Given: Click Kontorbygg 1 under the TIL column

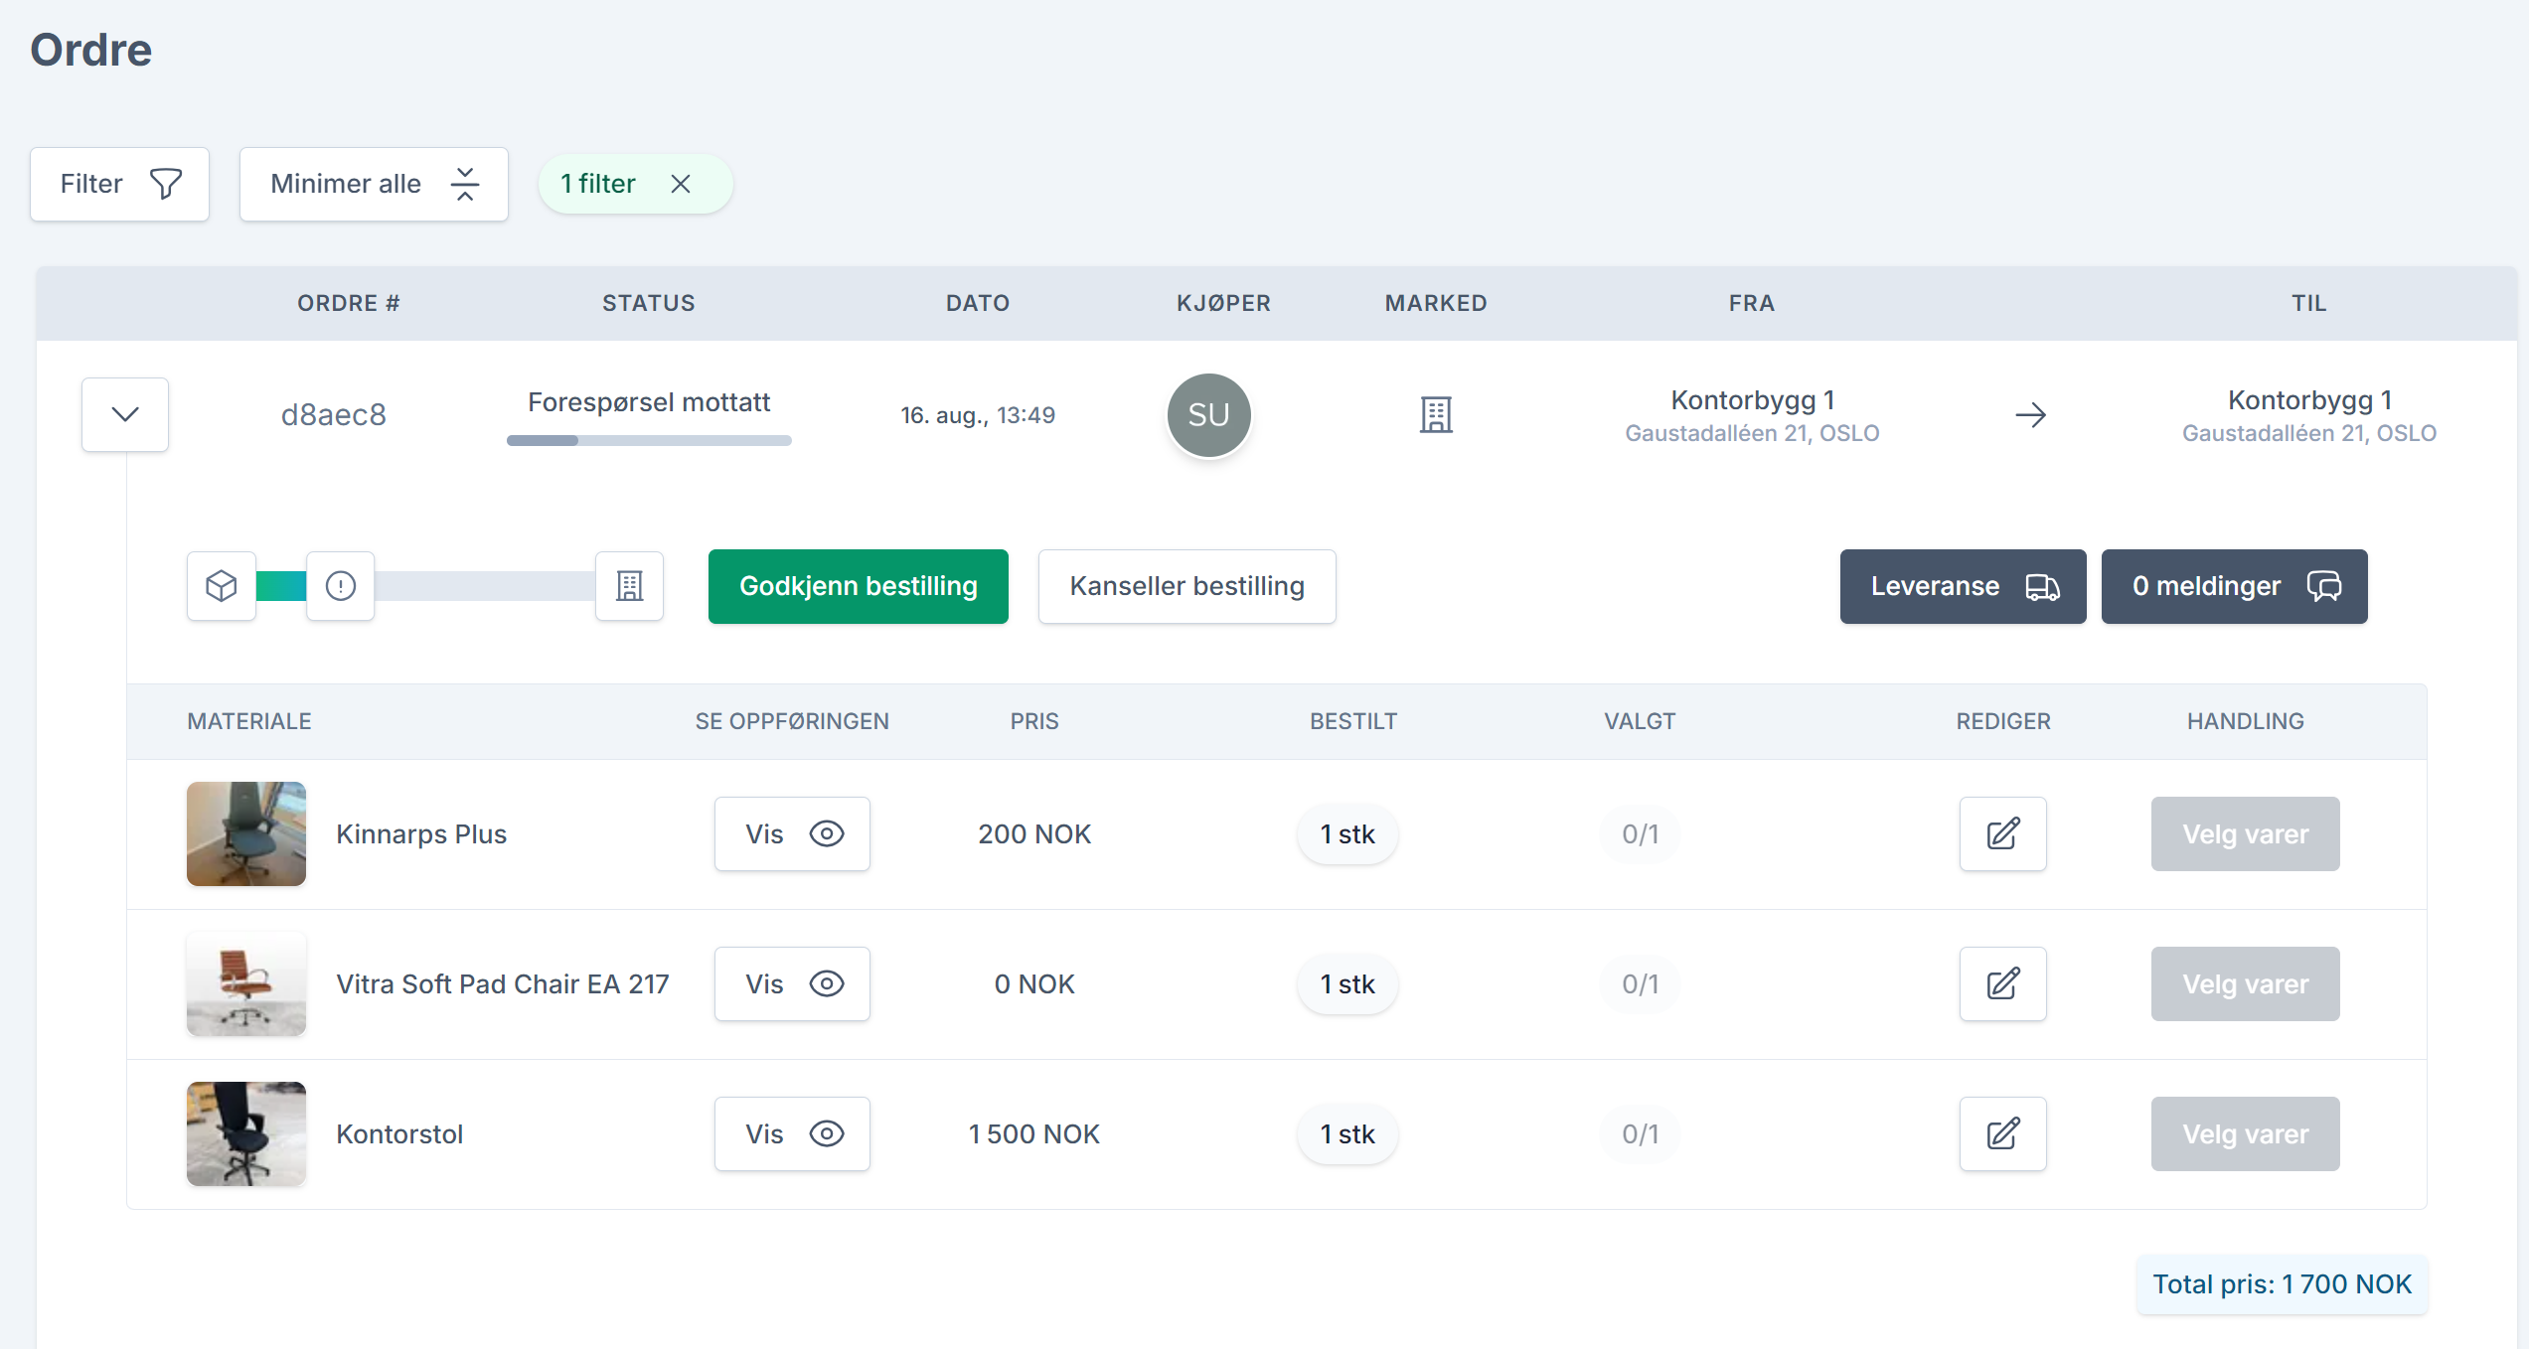Looking at the screenshot, I should [2309, 400].
